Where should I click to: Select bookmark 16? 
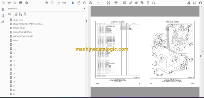tap(14, 65)
